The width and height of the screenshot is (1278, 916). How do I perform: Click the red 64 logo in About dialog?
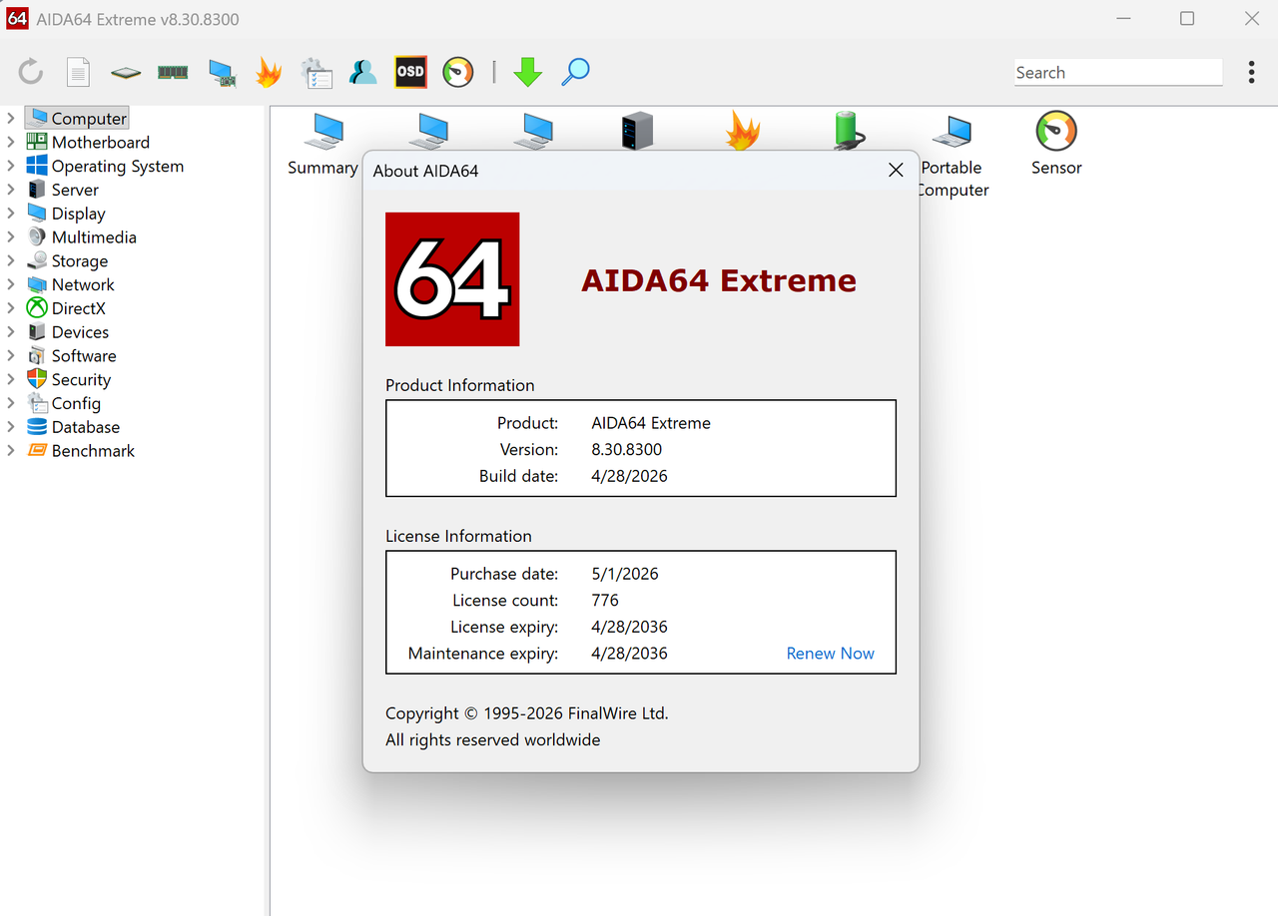452,279
